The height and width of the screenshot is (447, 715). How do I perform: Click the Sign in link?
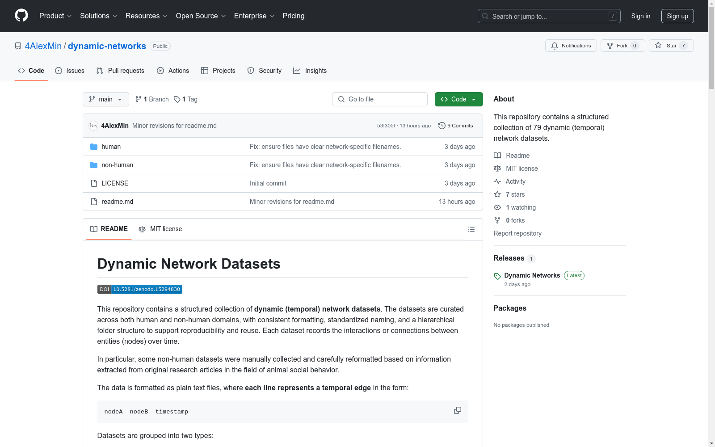tap(641, 16)
